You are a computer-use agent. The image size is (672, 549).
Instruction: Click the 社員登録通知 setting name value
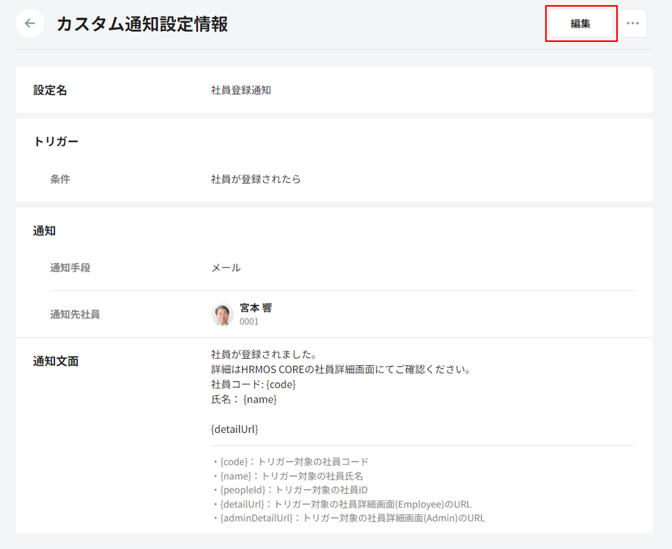pos(241,90)
